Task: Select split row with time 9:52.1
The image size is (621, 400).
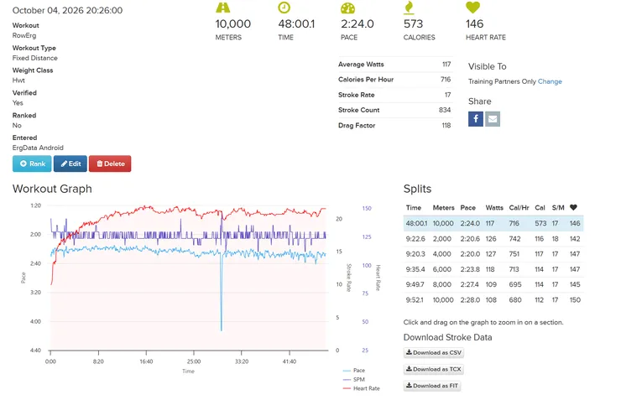Action: (x=493, y=300)
